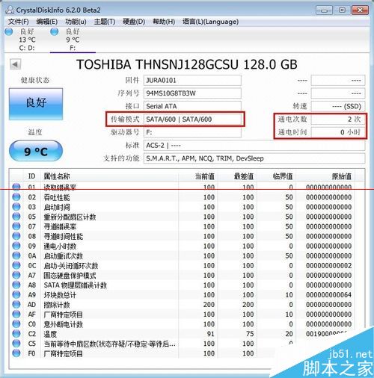374x378 pixels.
Task: Select the 寻道错误率 attribute name
Action: (60, 226)
